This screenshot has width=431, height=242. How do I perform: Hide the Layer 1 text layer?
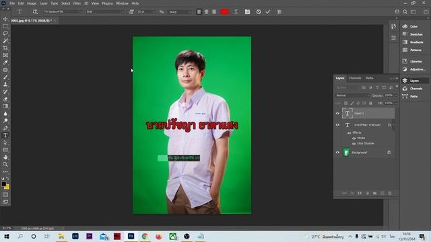click(x=337, y=114)
